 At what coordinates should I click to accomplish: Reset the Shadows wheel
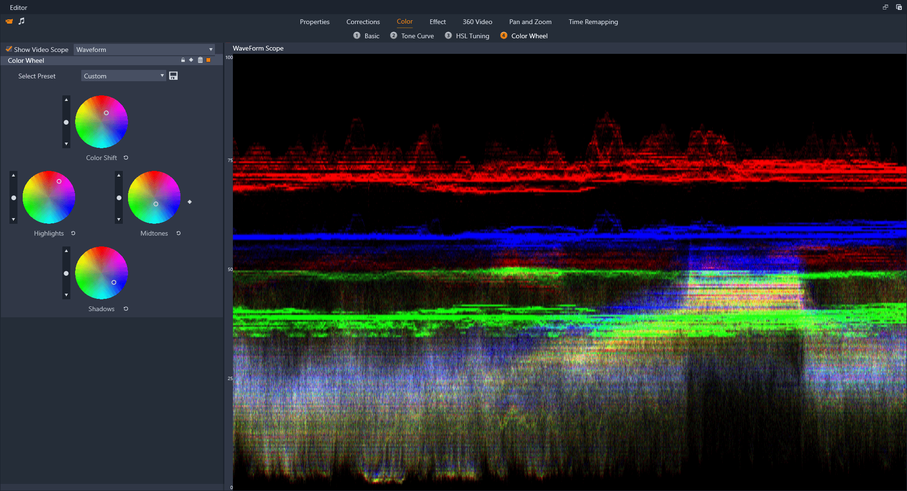(x=126, y=309)
